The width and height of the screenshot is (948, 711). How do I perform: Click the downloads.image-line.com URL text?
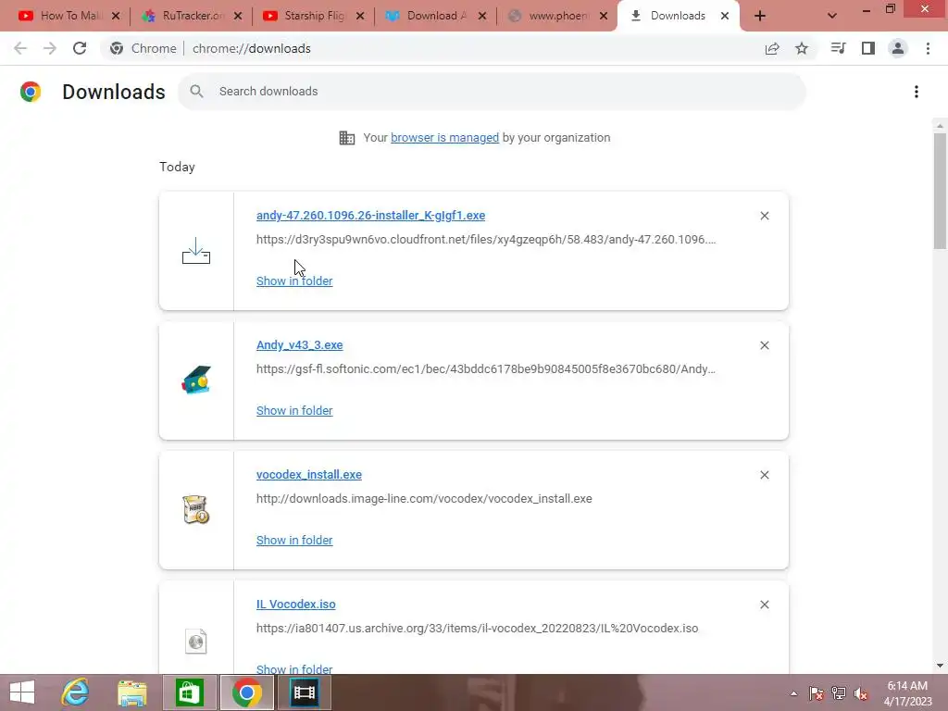(x=424, y=499)
